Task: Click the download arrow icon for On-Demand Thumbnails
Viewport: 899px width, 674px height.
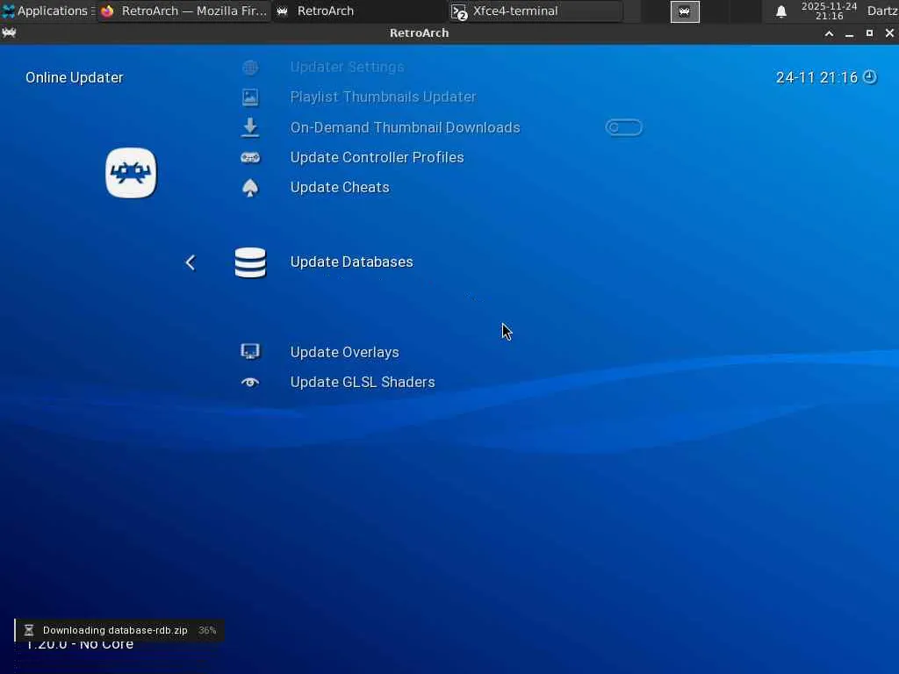Action: (250, 127)
